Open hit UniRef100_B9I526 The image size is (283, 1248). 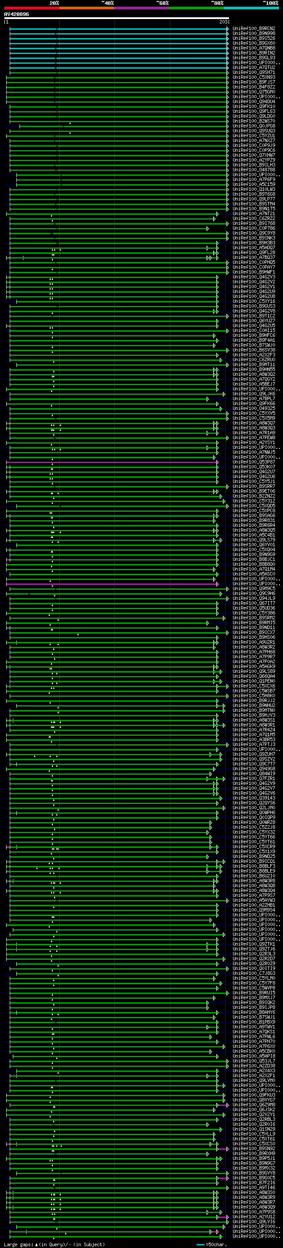coord(254,38)
